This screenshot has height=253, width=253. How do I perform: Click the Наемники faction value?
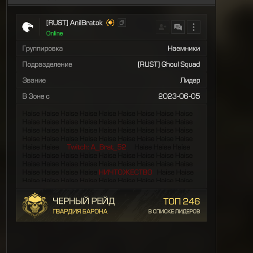pos(183,49)
